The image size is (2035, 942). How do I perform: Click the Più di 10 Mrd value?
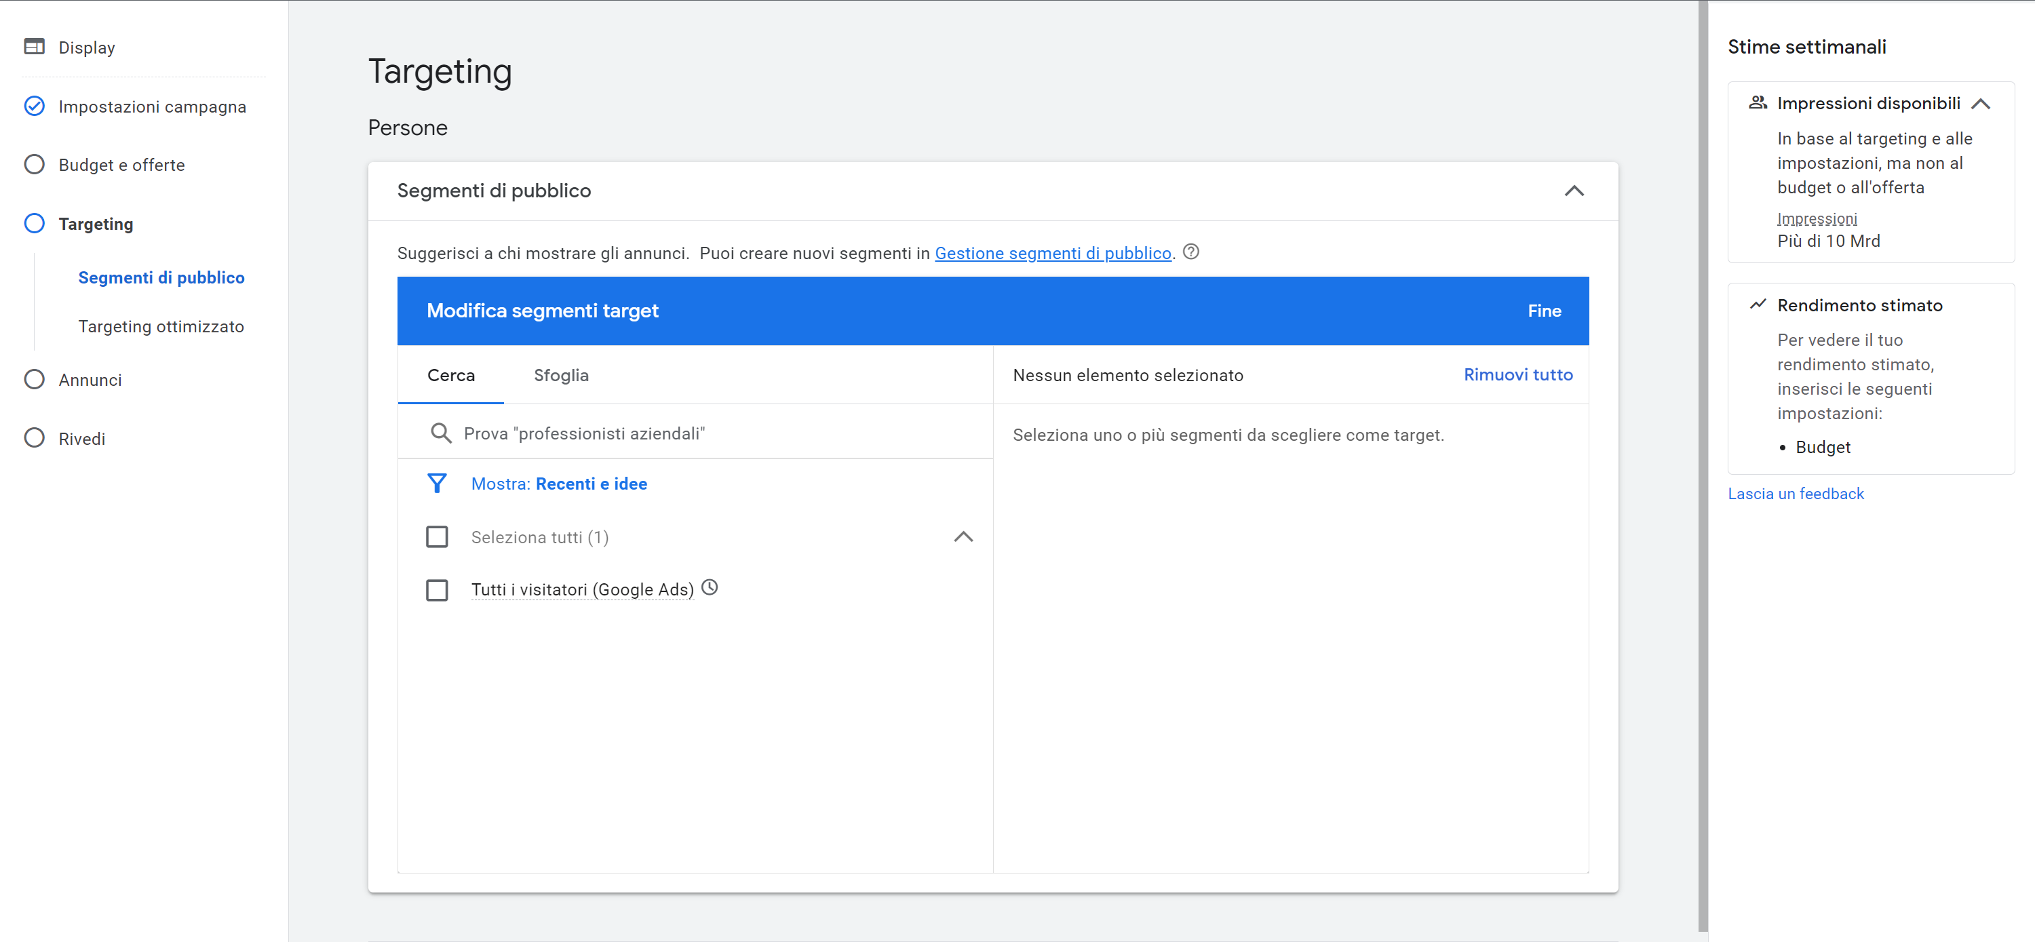coord(1828,241)
